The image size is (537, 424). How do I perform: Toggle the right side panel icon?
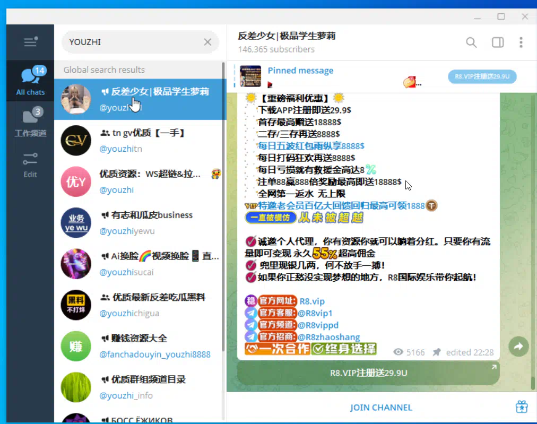click(x=498, y=42)
